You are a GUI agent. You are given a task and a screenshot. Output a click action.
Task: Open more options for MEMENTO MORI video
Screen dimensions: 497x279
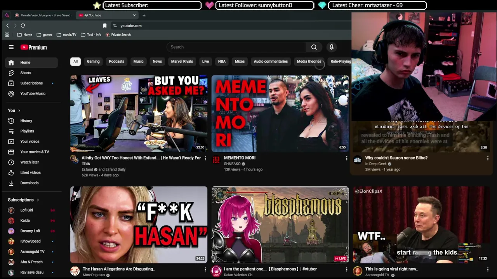pos(346,158)
